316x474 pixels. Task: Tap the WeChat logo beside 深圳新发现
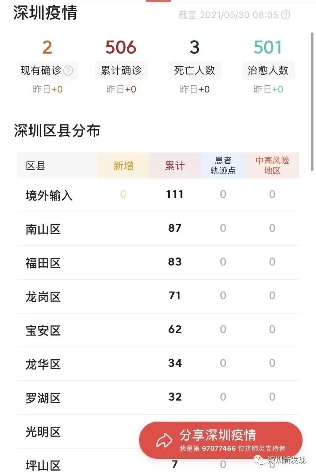point(262,460)
